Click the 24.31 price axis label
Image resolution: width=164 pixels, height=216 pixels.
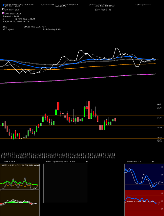click(159, 118)
